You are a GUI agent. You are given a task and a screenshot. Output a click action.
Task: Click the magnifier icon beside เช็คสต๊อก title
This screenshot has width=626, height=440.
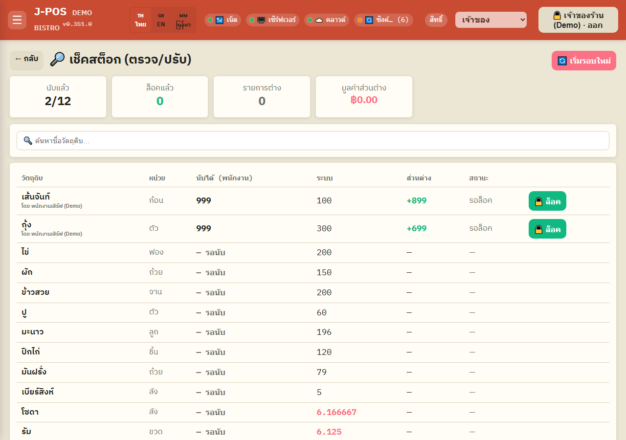(57, 60)
